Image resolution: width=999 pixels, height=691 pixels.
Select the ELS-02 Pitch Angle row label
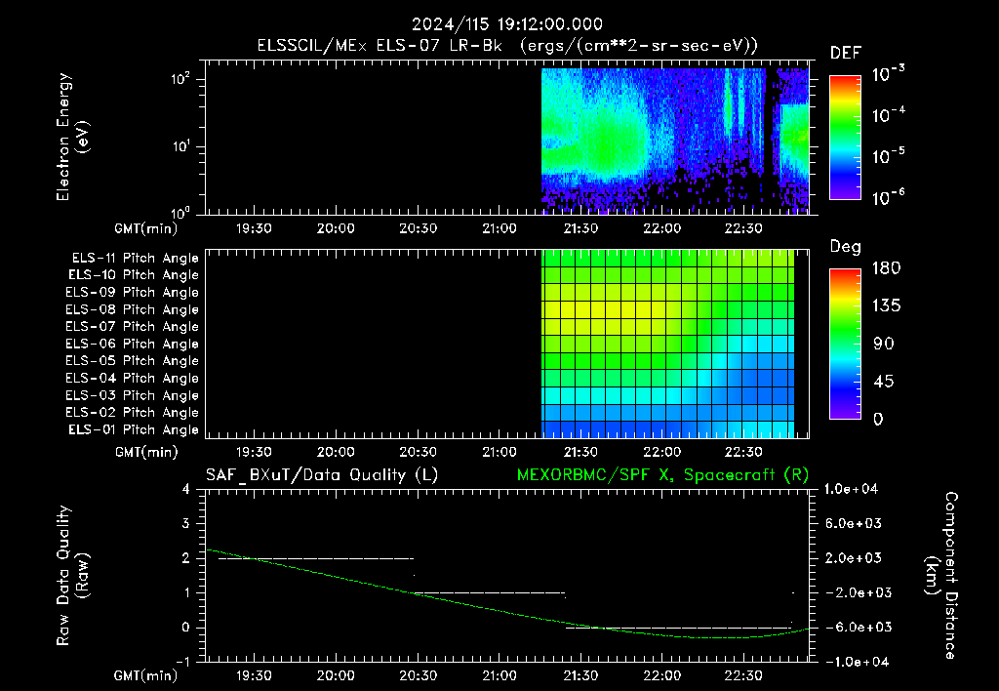[132, 413]
